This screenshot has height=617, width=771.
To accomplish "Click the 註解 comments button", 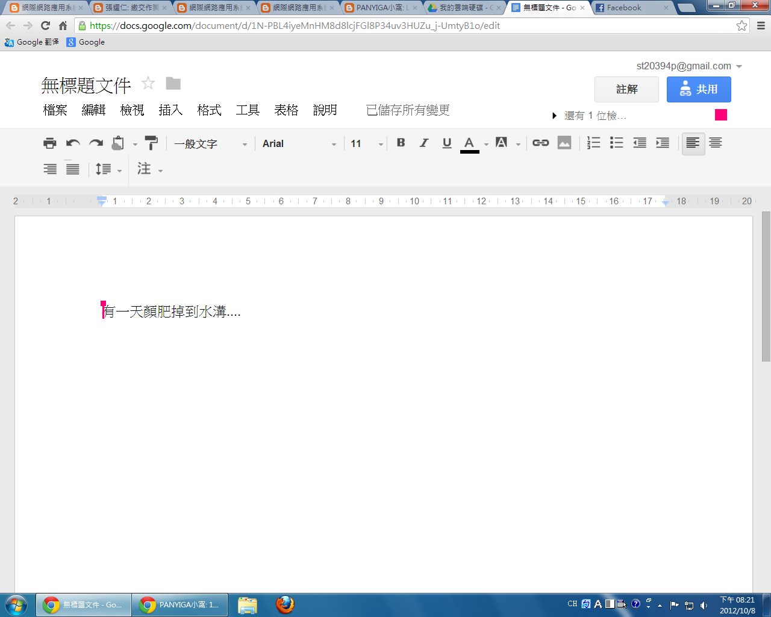I will click(626, 89).
